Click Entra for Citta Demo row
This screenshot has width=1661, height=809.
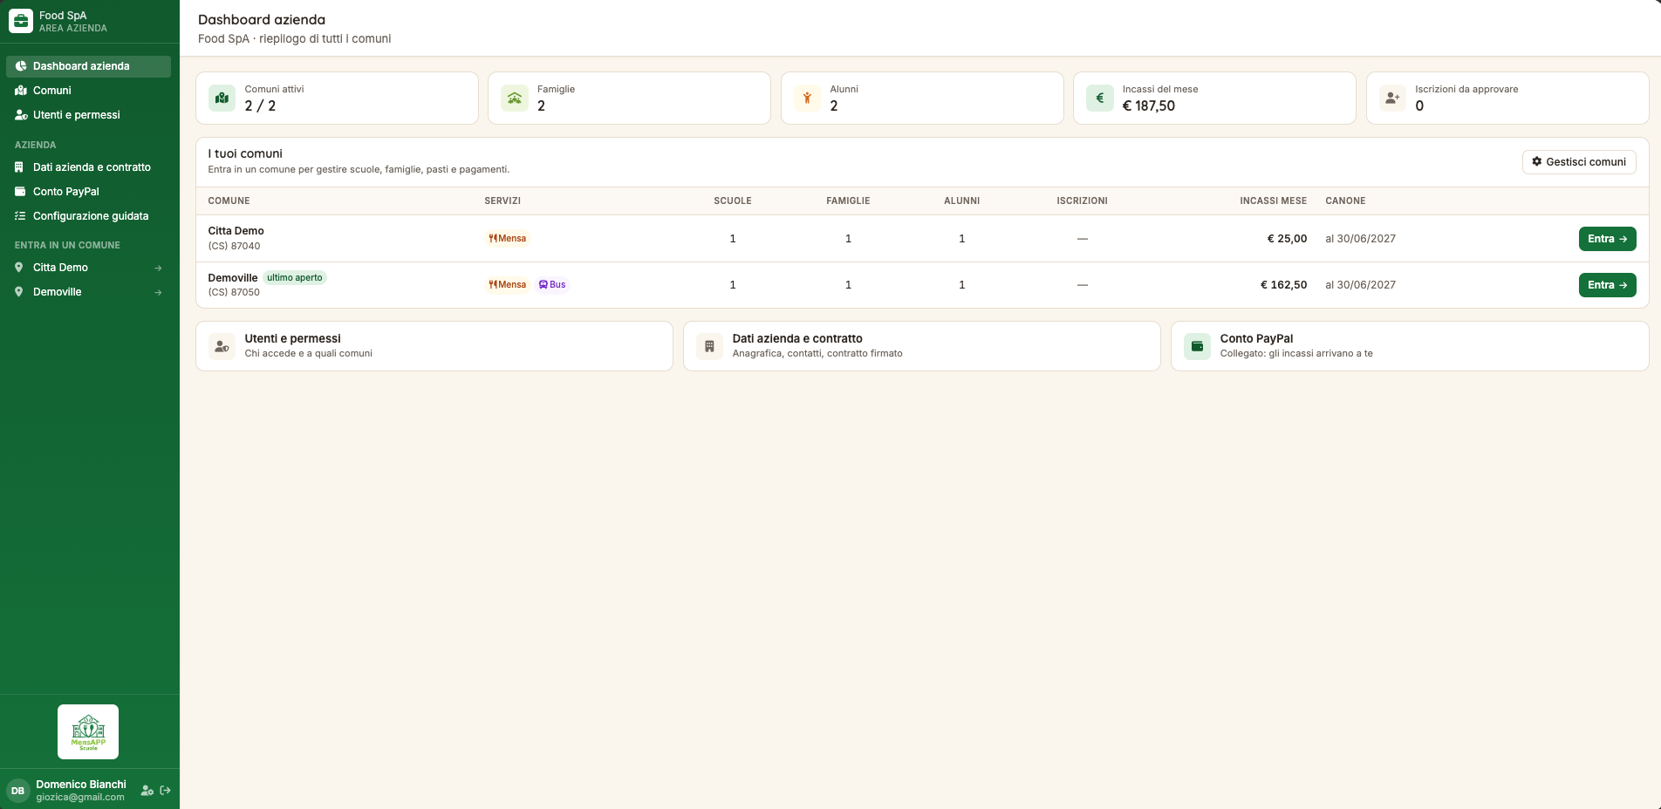coord(1607,239)
